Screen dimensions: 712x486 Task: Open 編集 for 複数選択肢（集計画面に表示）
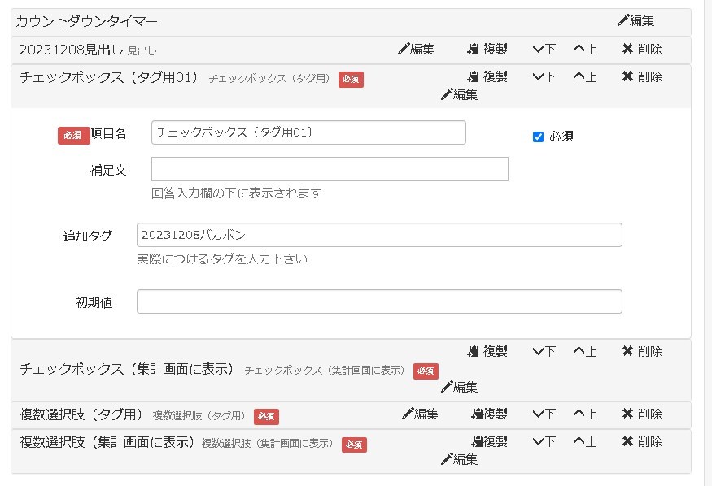click(459, 459)
